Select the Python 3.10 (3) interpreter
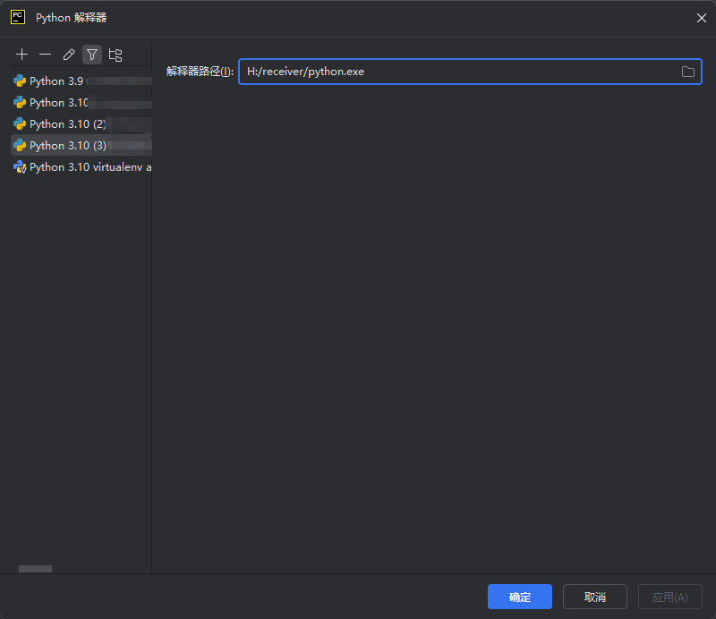This screenshot has height=619, width=716. [x=81, y=146]
